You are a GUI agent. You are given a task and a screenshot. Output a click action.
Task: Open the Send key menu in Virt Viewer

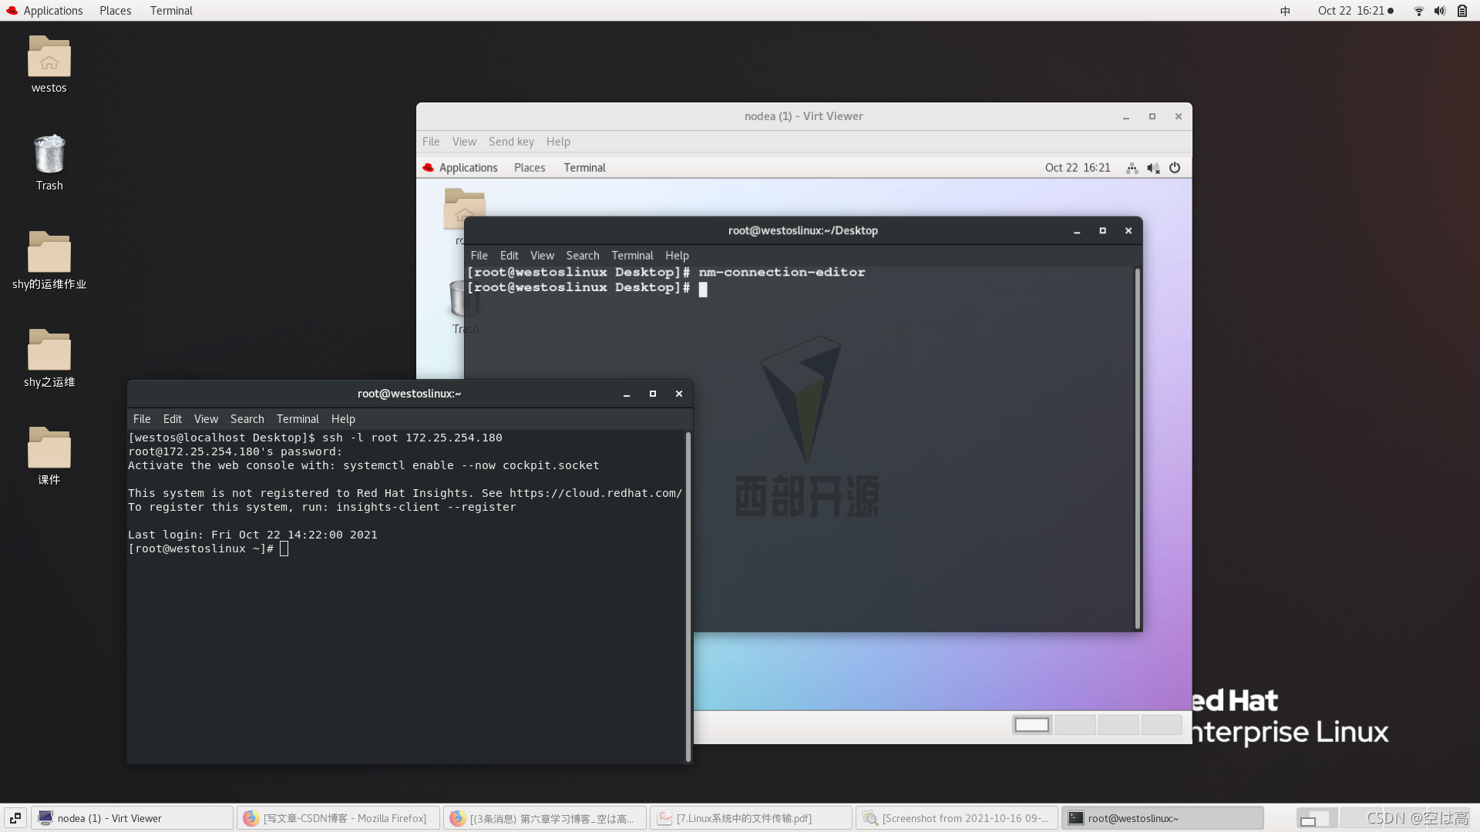(x=511, y=142)
